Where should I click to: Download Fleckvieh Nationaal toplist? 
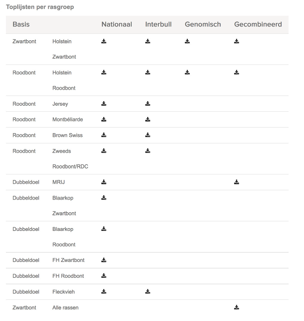[x=104, y=291]
